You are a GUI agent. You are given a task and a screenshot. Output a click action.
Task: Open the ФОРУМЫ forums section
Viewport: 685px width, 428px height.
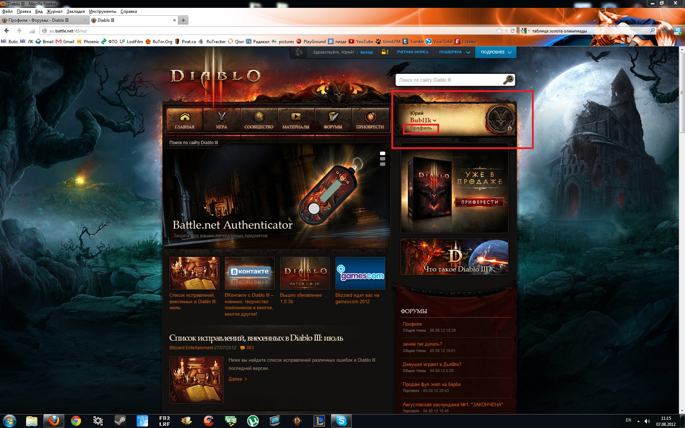(x=333, y=120)
